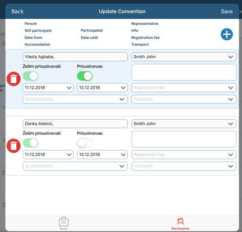242x232 pixels.
Task: Expand Transport dropdown for Danka Aleksić
Action: tap(184, 167)
